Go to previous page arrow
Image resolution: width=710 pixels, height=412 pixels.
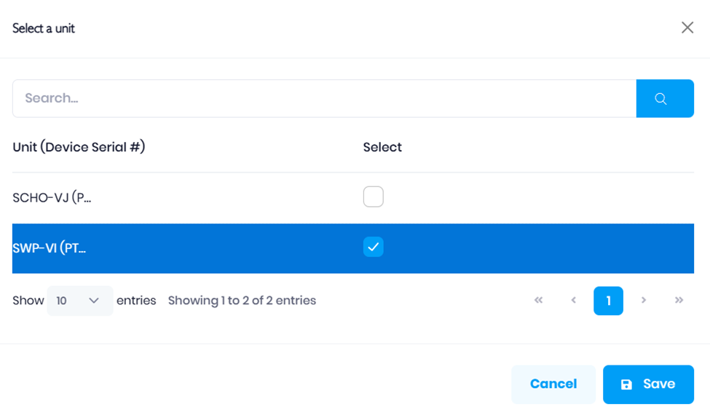click(x=573, y=300)
